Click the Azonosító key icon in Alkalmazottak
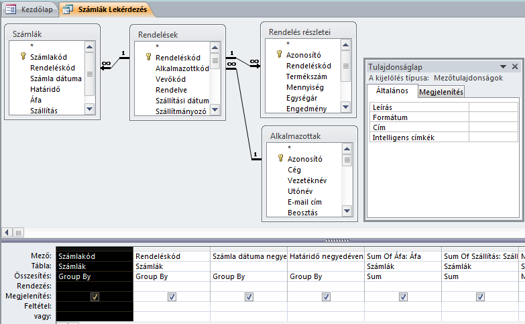525x324 pixels. pos(280,158)
